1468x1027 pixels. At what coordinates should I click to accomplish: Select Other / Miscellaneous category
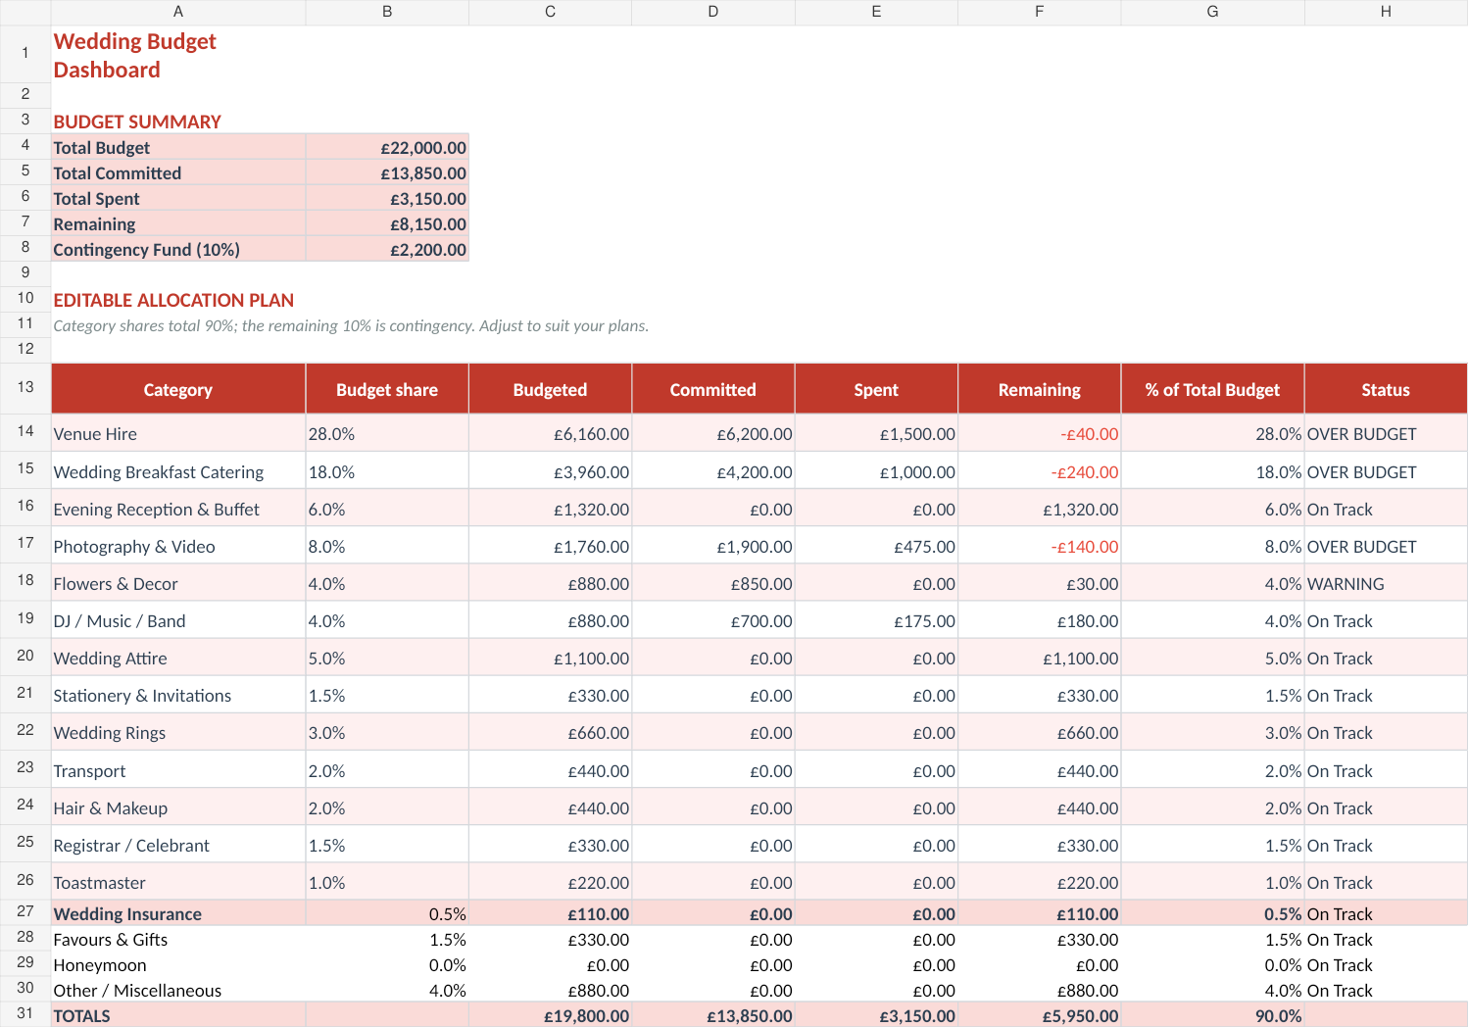(178, 990)
